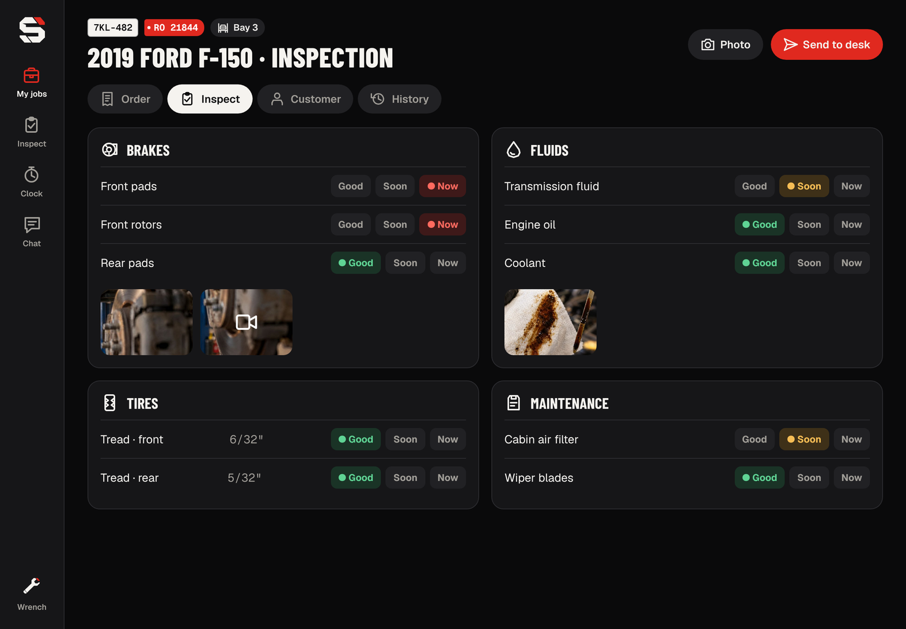The image size is (906, 629).
Task: Mark Tread front as Soon
Action: pyautogui.click(x=405, y=439)
